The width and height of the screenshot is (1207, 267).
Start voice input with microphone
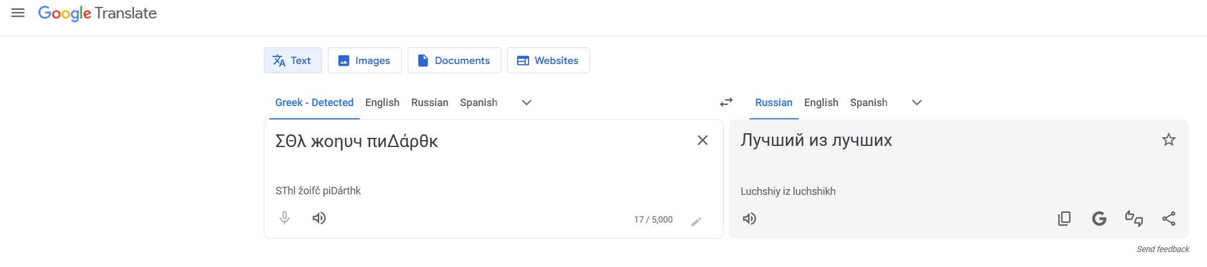point(285,218)
